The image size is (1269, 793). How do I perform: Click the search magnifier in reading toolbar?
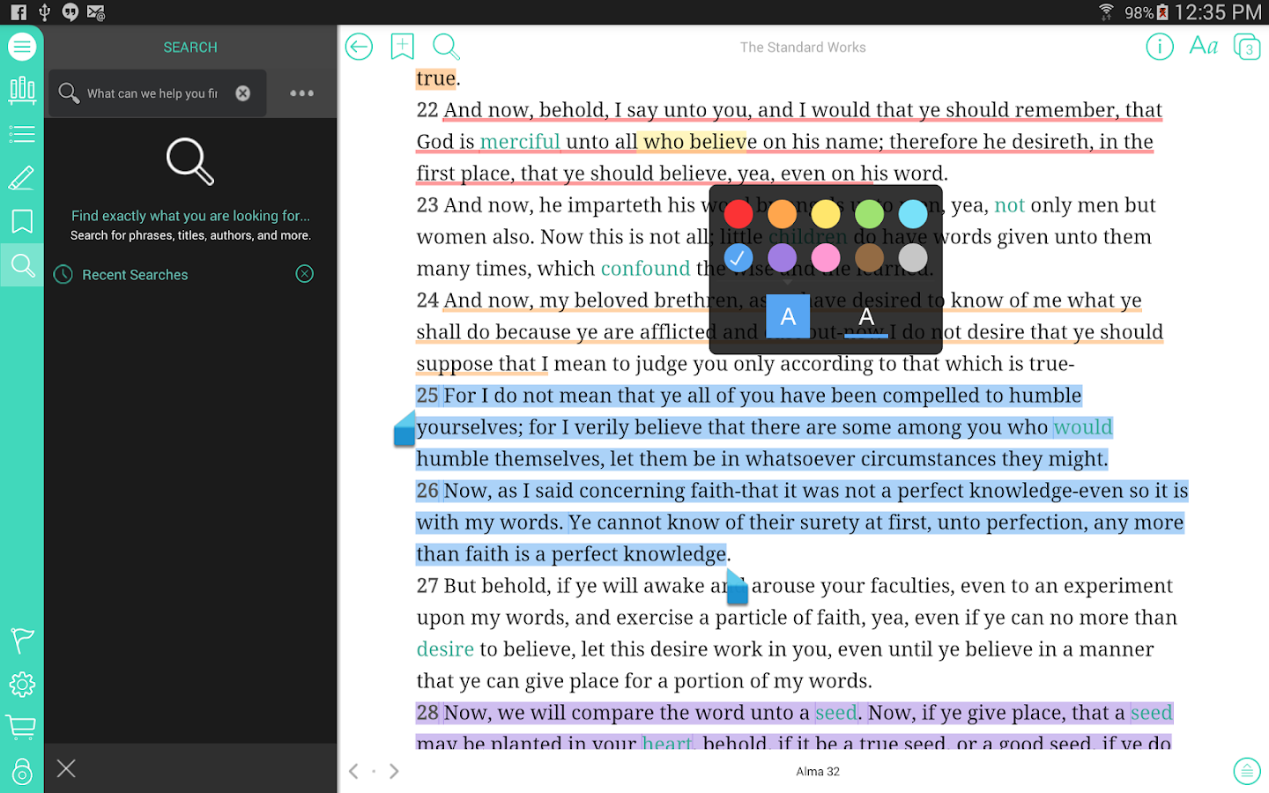(446, 47)
